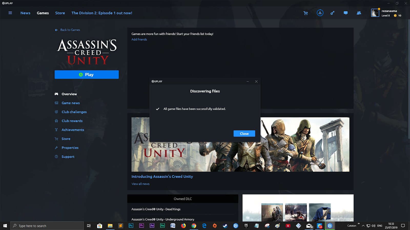This screenshot has width=410, height=230.
Task: Click the rezanauma profile avatar
Action: 375,13
